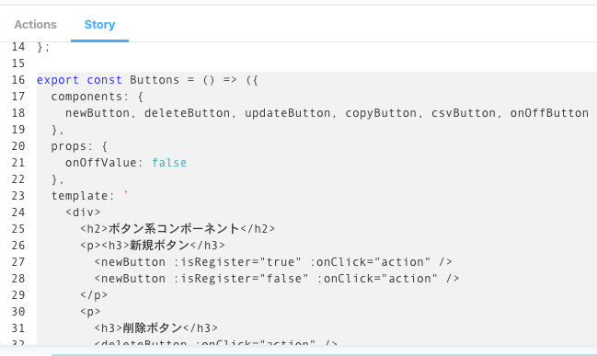The image size is (597, 356).
Task: Click :isRegister="false" on line 28
Action: click(x=241, y=279)
